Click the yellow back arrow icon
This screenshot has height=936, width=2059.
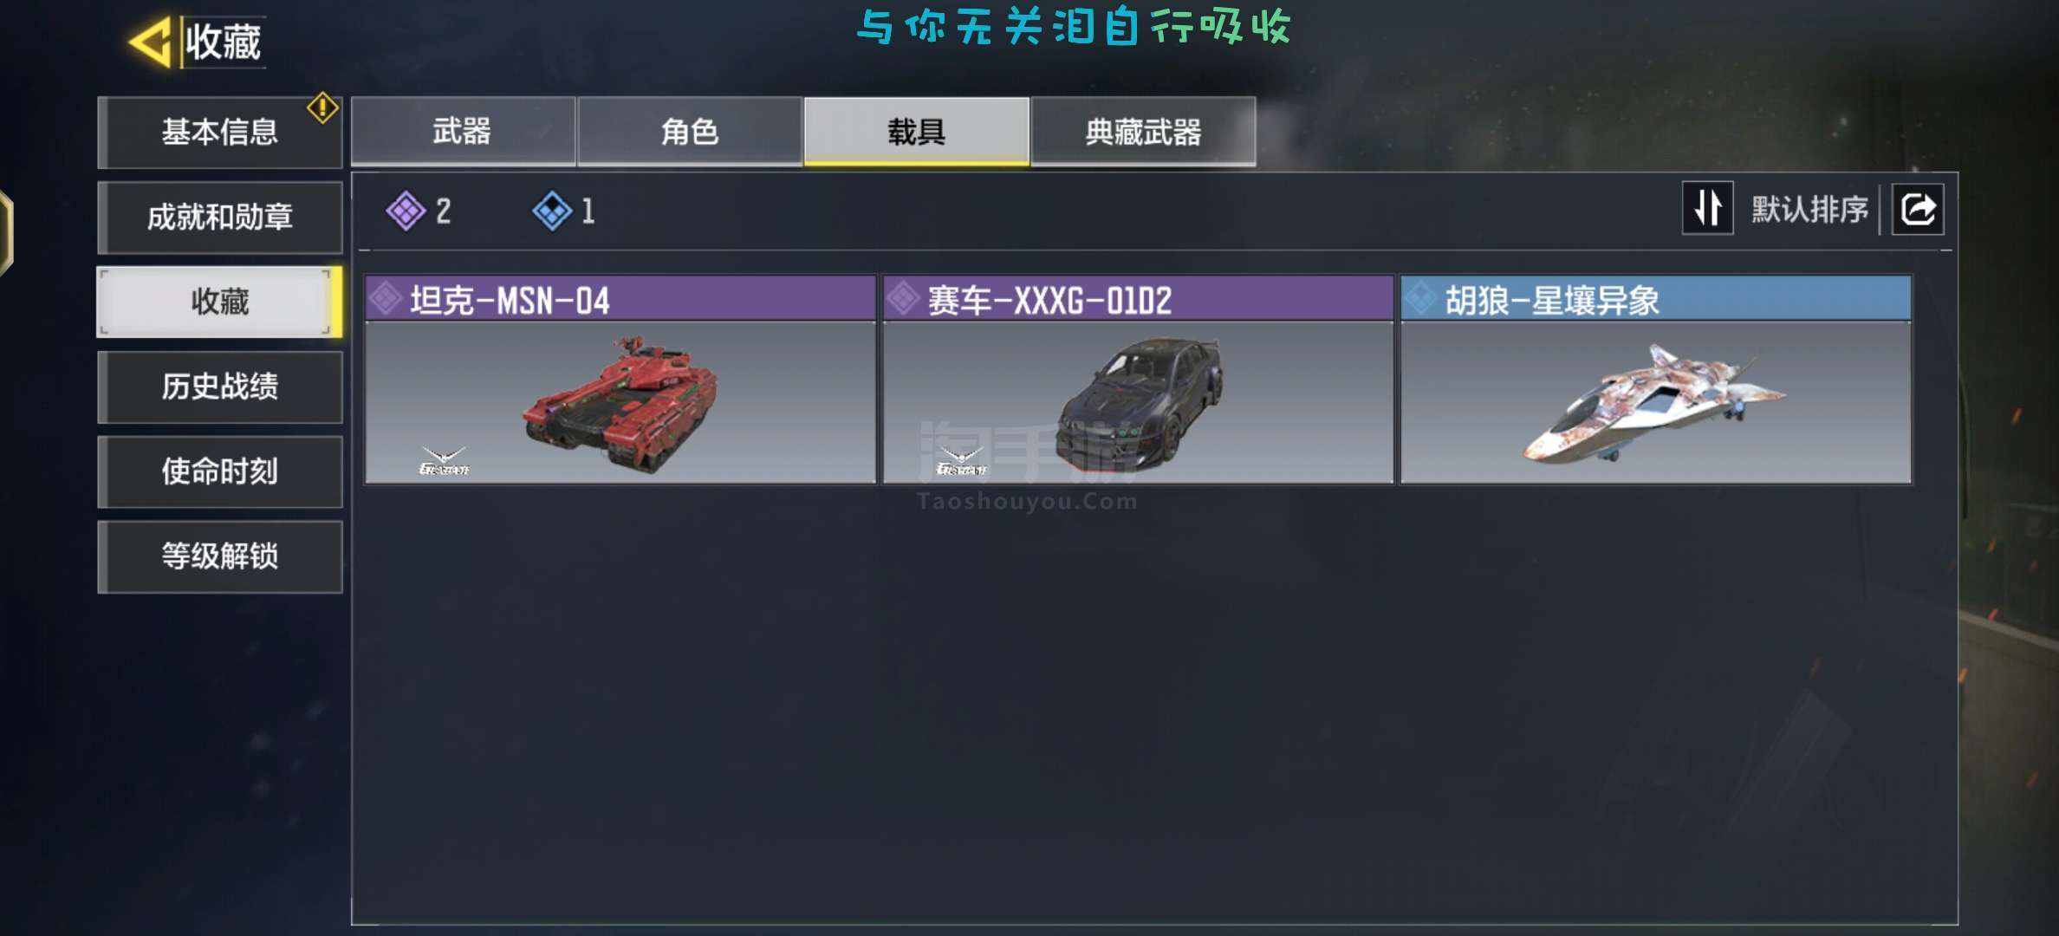pos(151,41)
